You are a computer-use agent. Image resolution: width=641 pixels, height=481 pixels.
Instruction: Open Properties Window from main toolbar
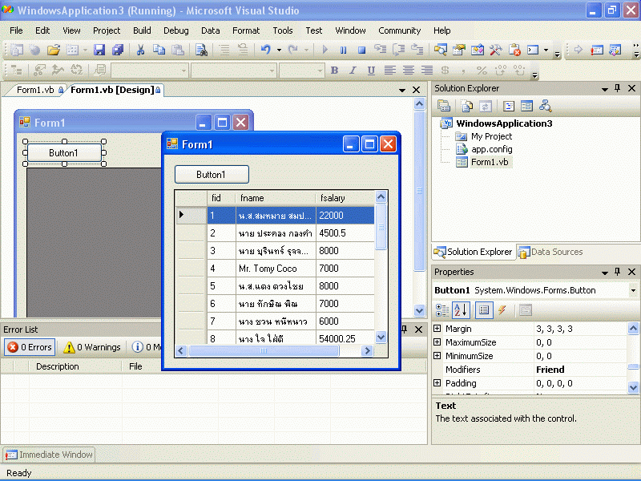coord(458,50)
